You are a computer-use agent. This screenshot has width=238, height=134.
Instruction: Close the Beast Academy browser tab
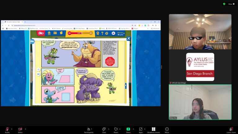click(x=22, y=22)
